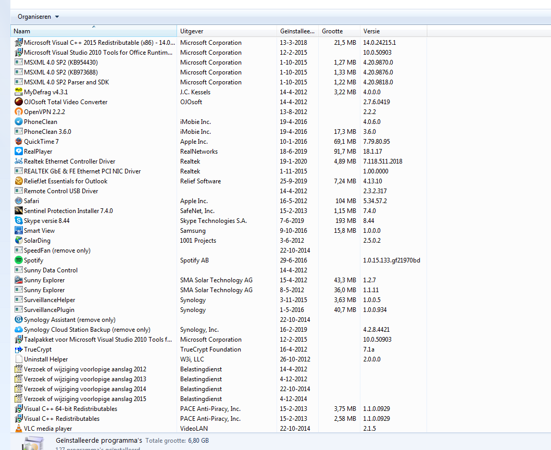Click the Geïnstalleerd op date column header
Image resolution: width=551 pixels, height=450 pixels.
[297, 31]
